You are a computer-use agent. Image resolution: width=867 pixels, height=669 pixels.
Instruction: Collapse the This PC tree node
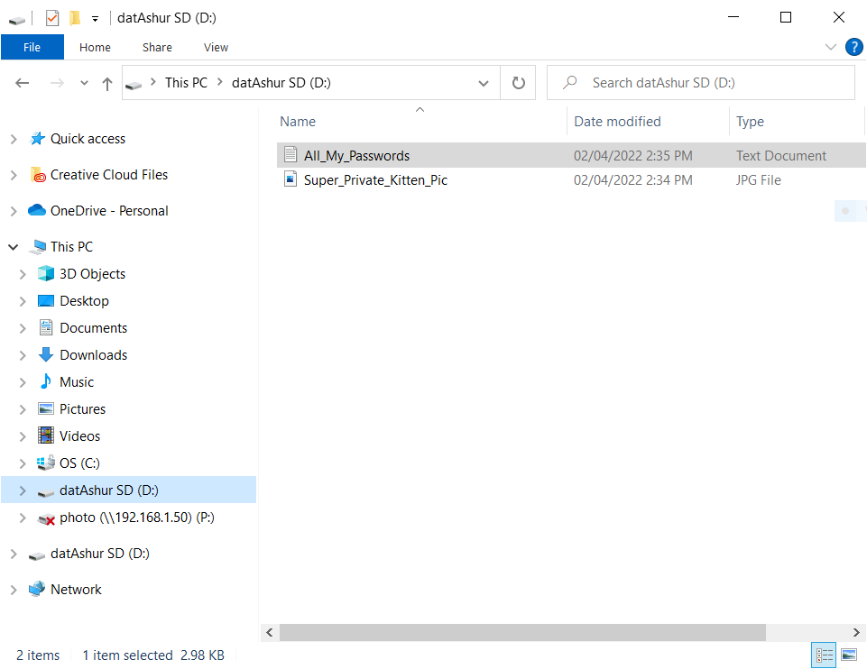(14, 247)
